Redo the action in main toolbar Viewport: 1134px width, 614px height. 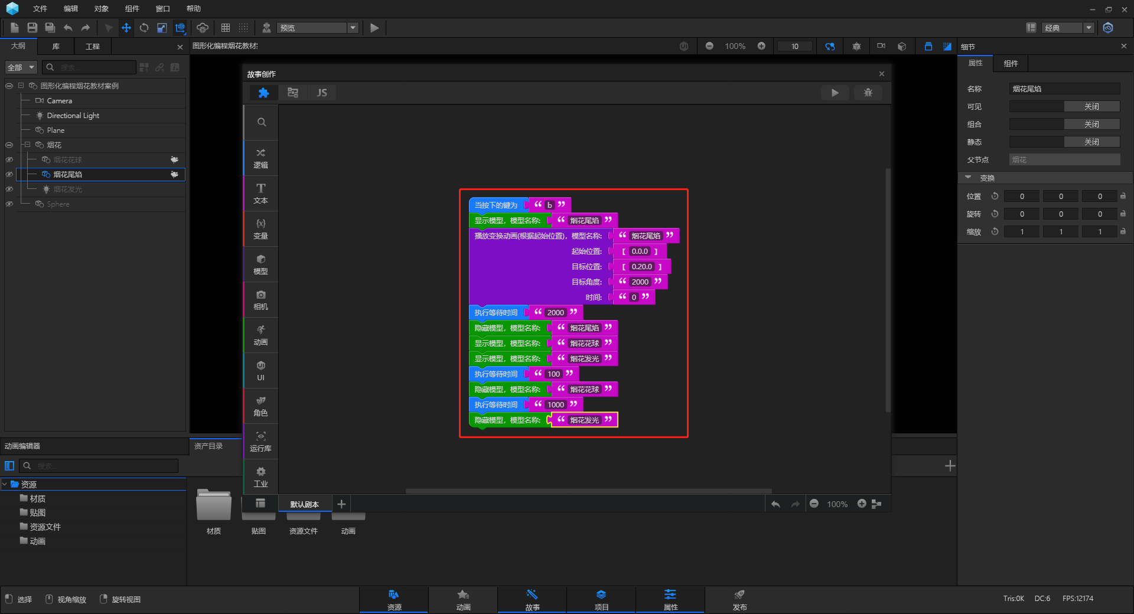click(x=86, y=28)
